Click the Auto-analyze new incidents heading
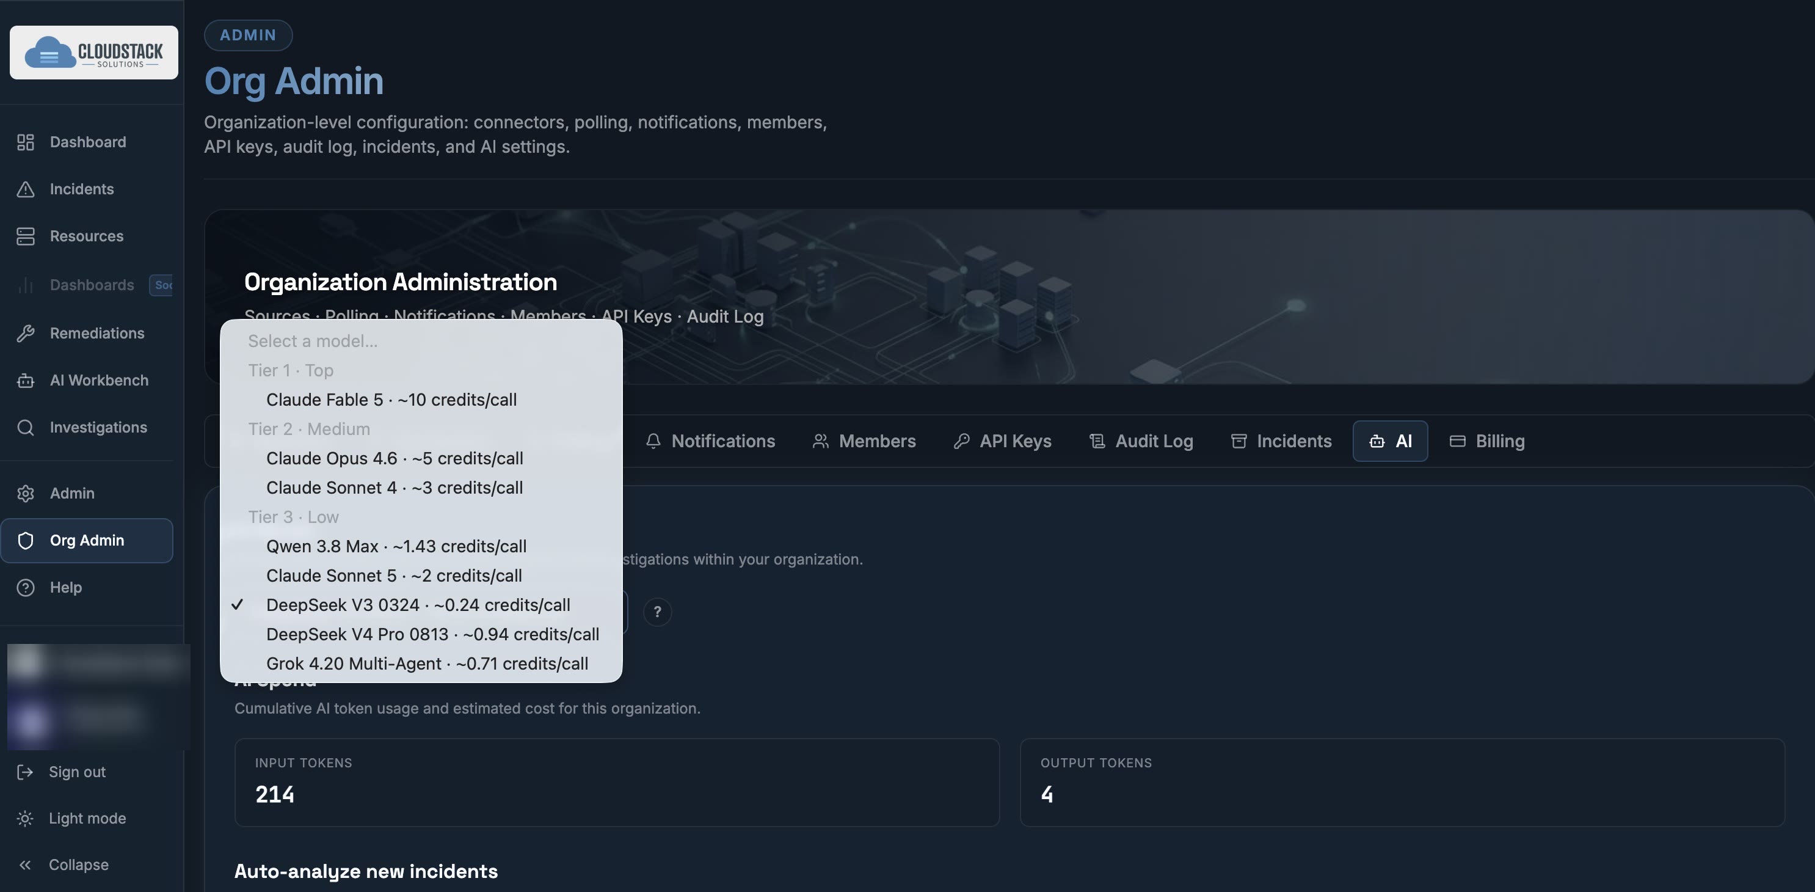Image resolution: width=1815 pixels, height=892 pixels. tap(366, 872)
